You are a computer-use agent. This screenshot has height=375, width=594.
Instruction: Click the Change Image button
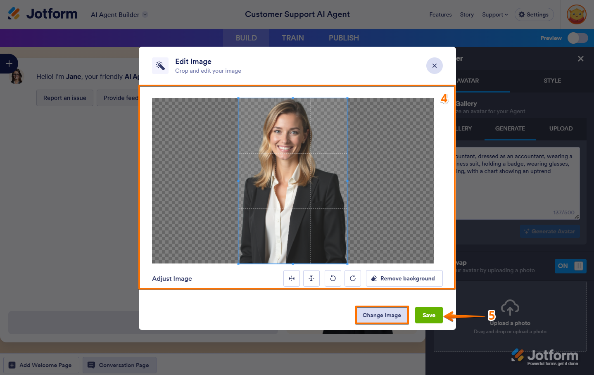coord(382,315)
